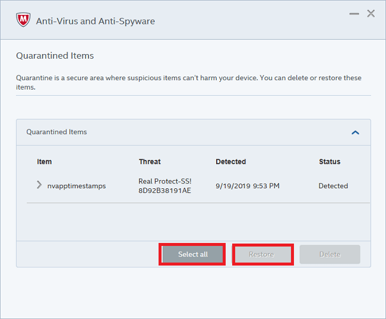The image size is (386, 319).
Task: Minimize the Anti-Virus and Anti-Spyware window
Action: 354,14
